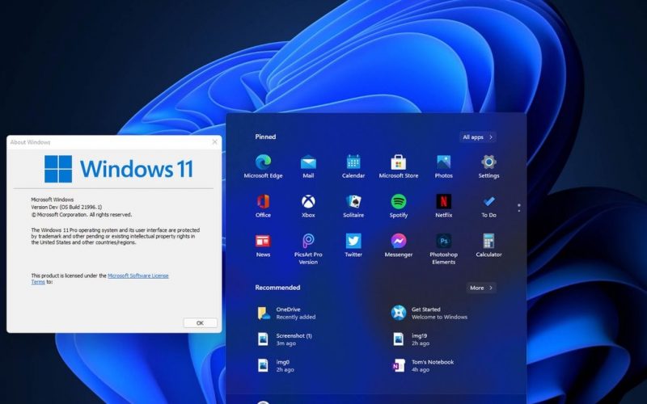
Task: Open OneDrive recently added item
Action: (286, 313)
